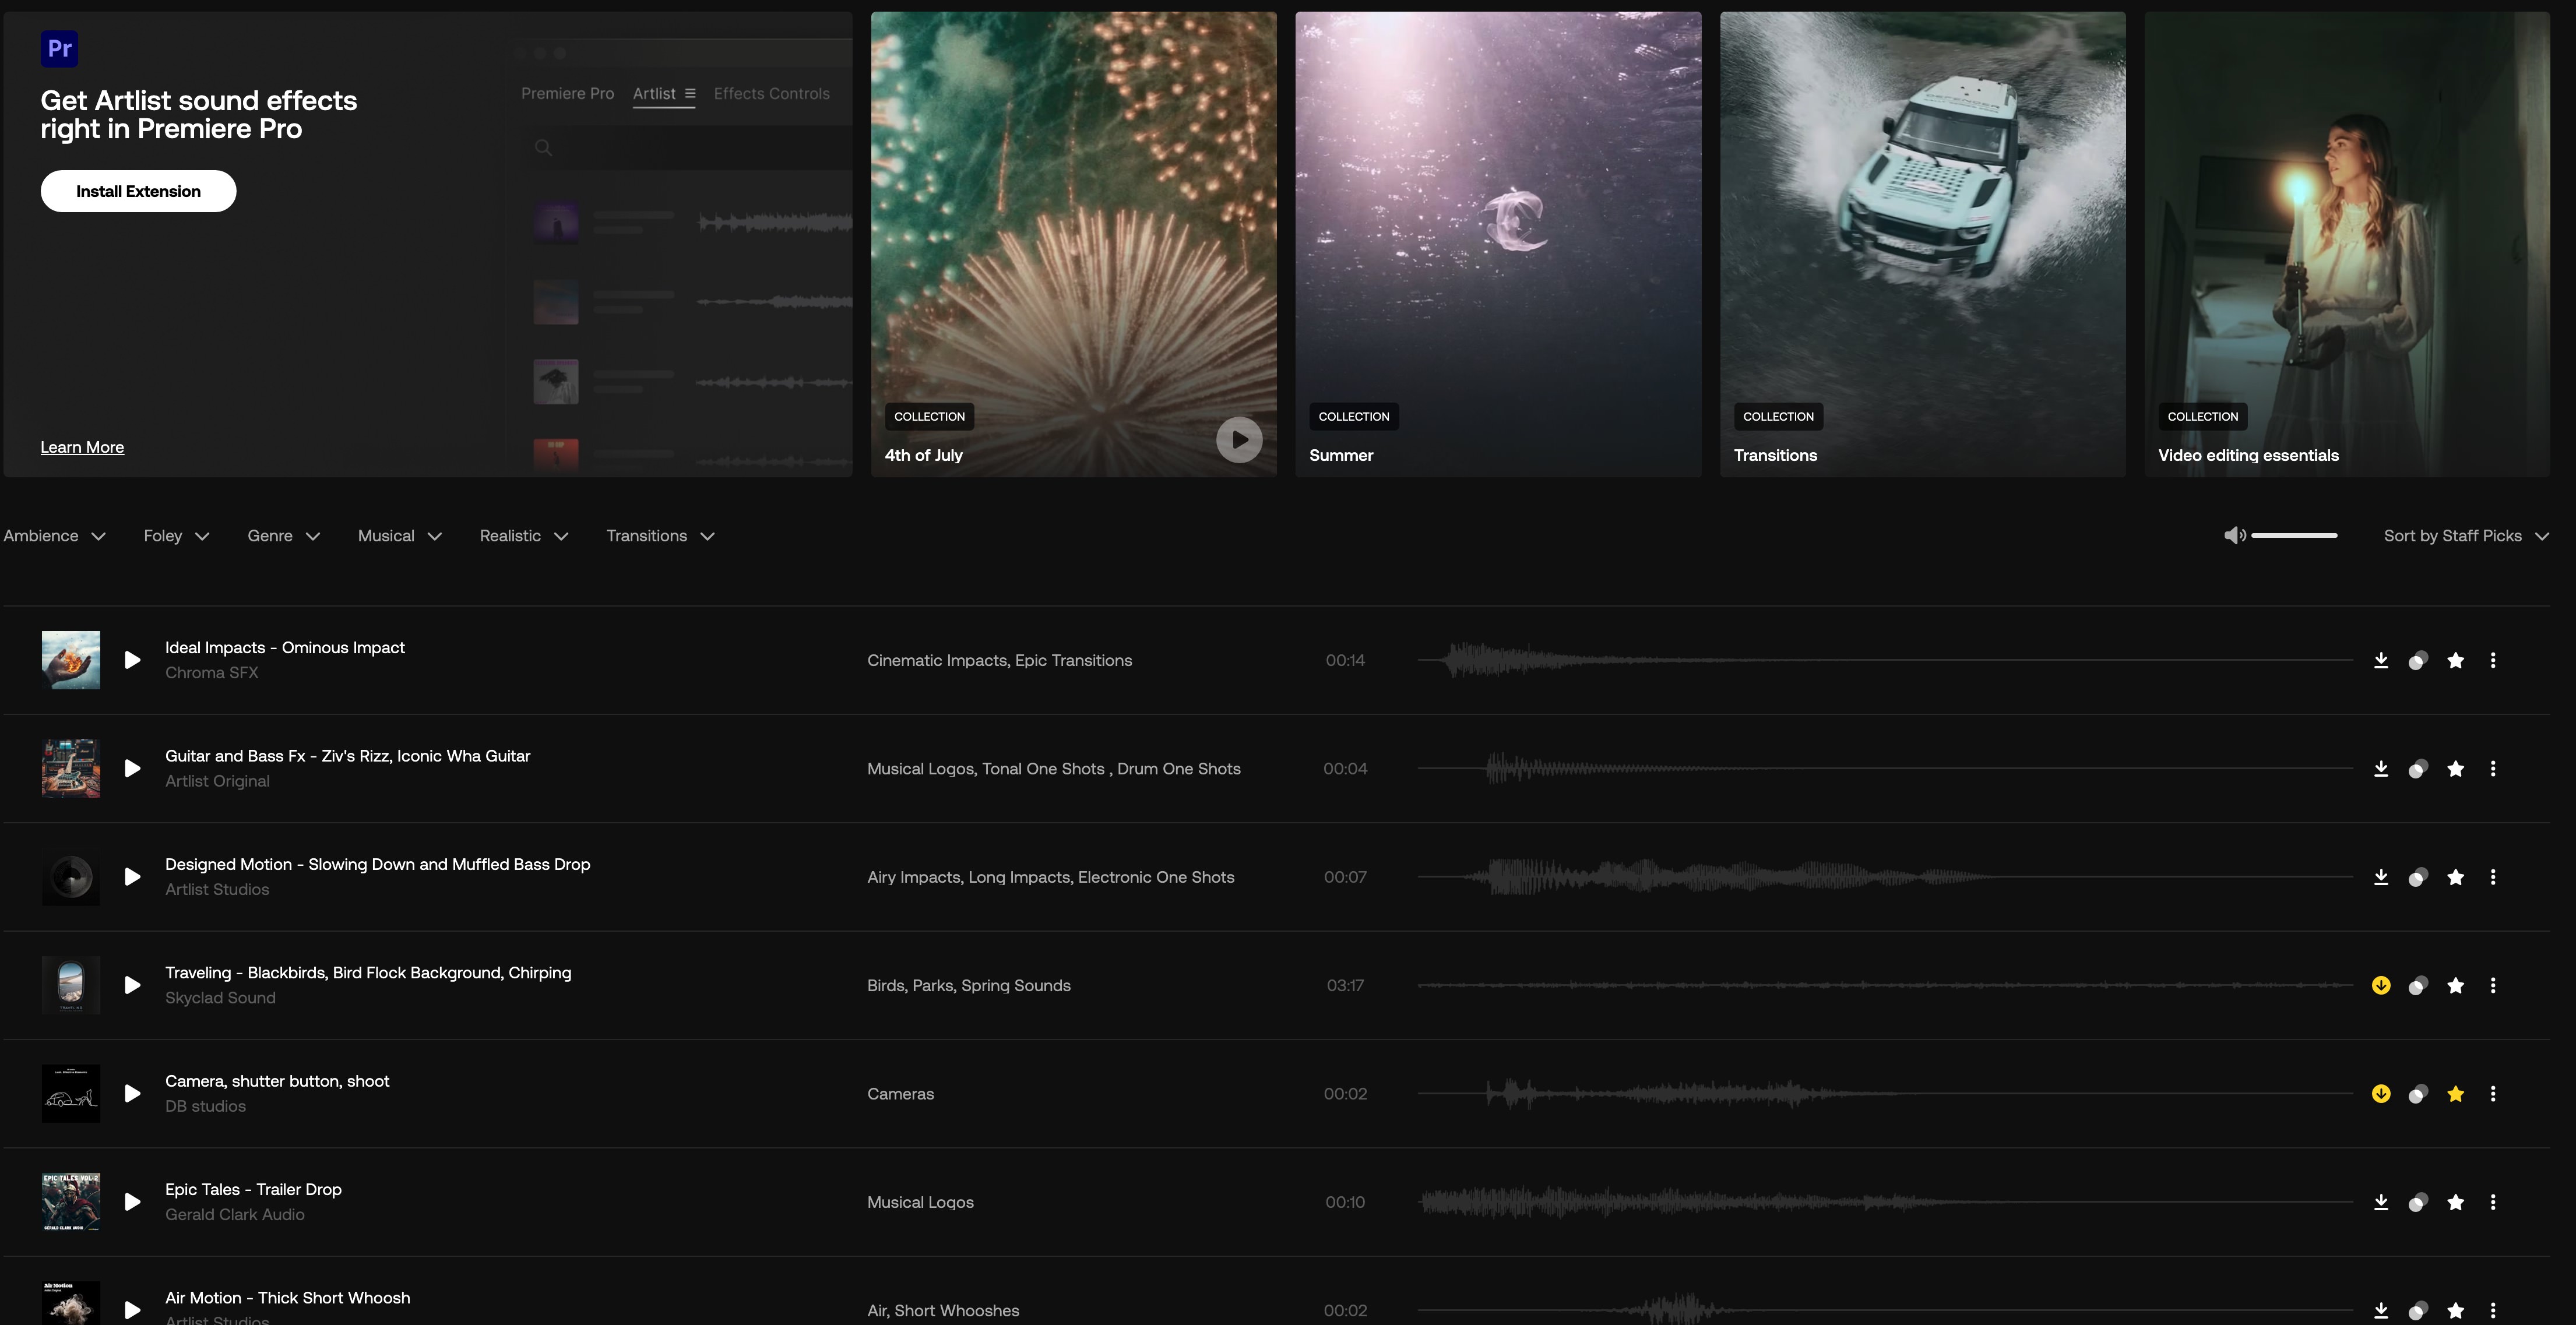This screenshot has height=1325, width=2576.
Task: Open more options for Camera shutter row
Action: point(2493,1094)
